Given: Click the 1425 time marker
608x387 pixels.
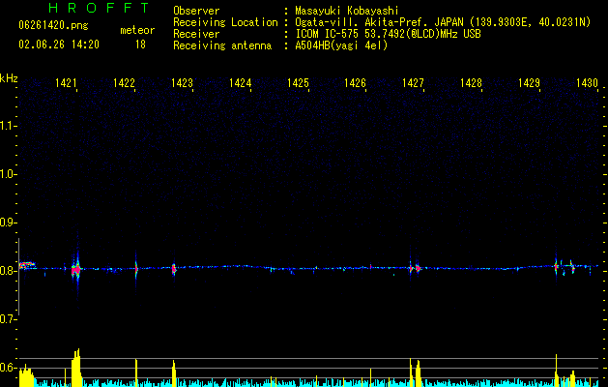Looking at the screenshot, I should coord(298,83).
